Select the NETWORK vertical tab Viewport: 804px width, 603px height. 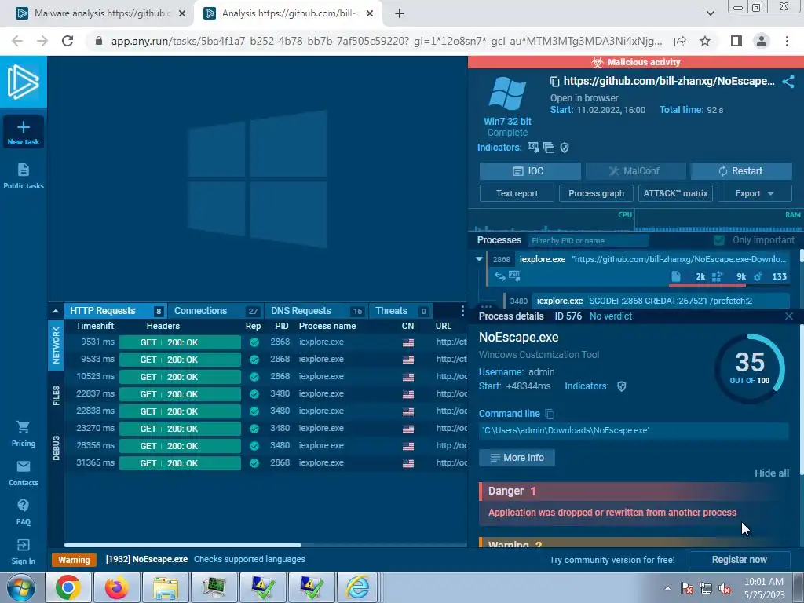[56, 345]
